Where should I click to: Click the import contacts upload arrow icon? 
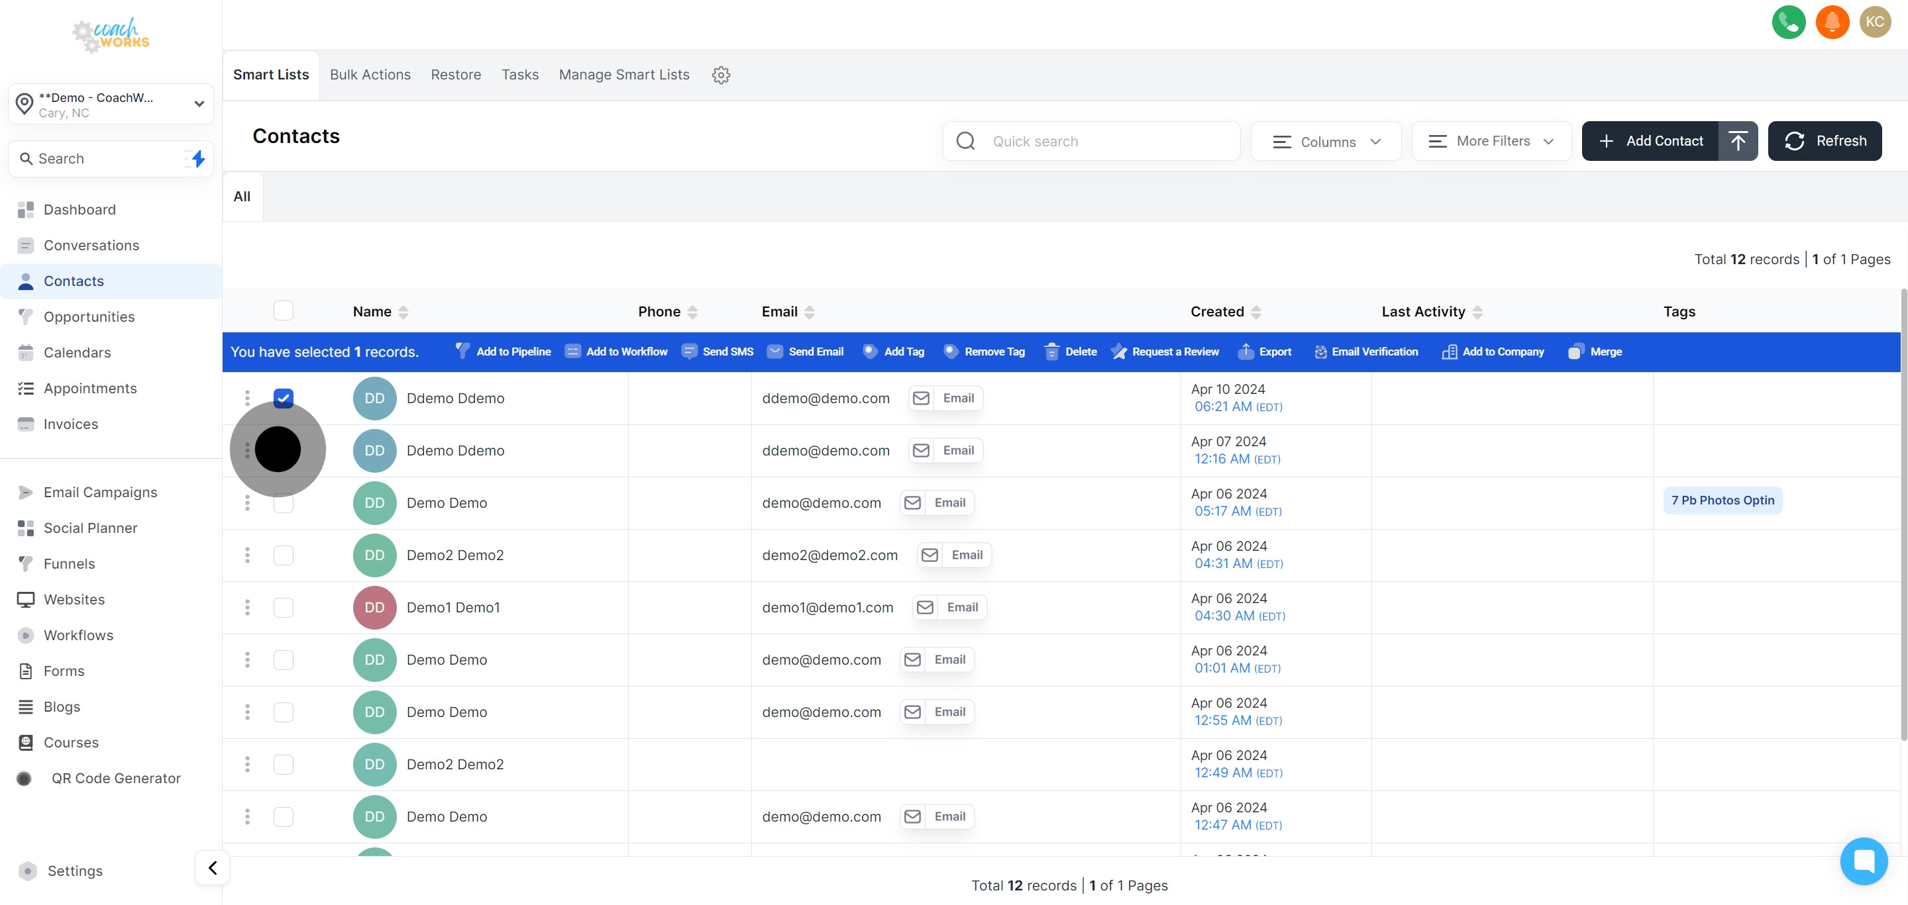(x=1738, y=140)
